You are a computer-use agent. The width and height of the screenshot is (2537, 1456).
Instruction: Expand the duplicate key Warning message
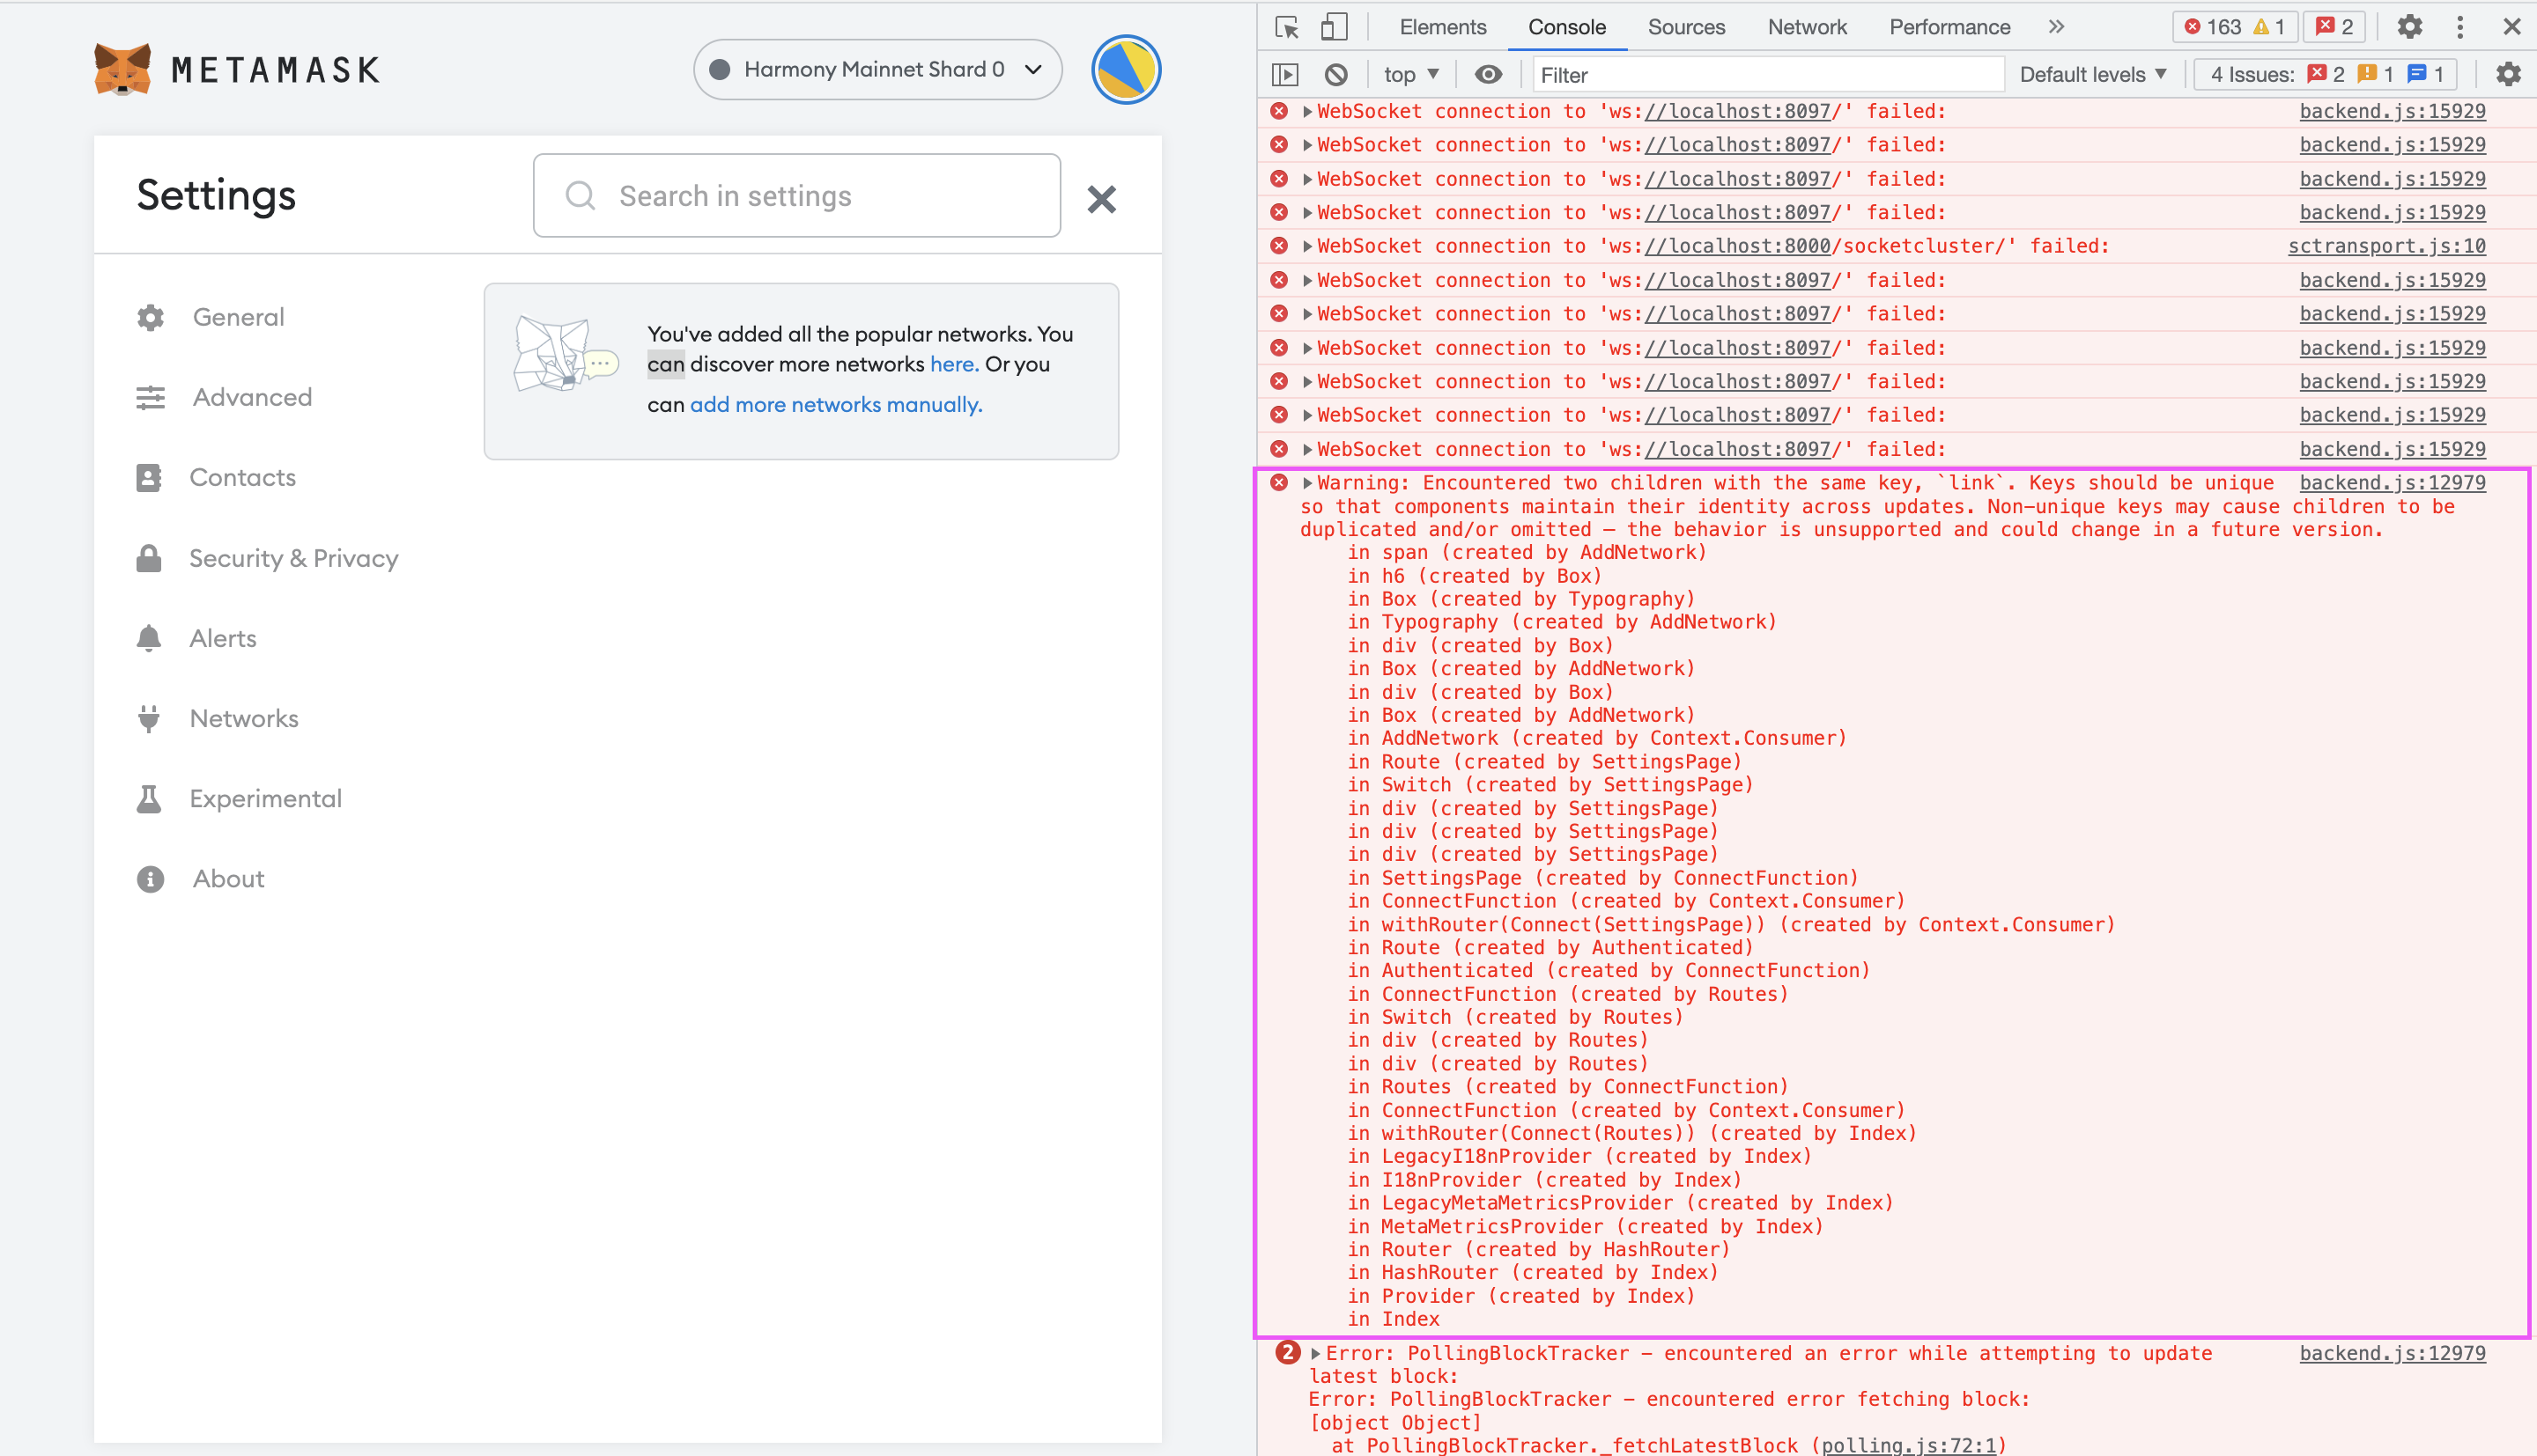[1307, 483]
